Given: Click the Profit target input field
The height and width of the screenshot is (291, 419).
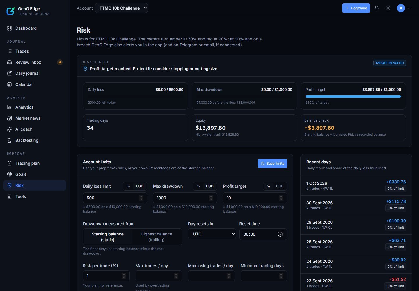Looking at the screenshot, I should click(x=255, y=198).
